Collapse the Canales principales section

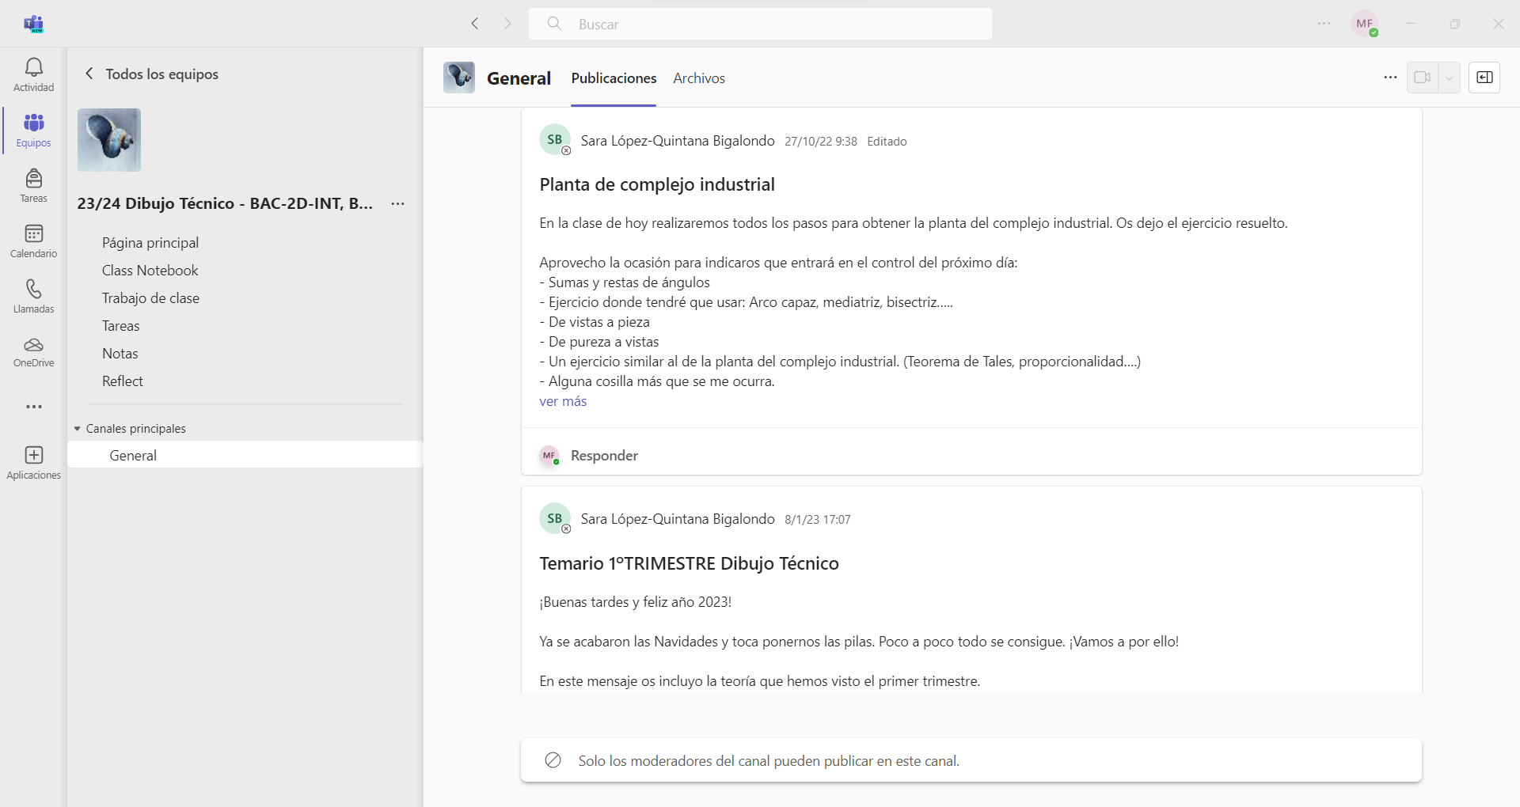click(x=78, y=429)
